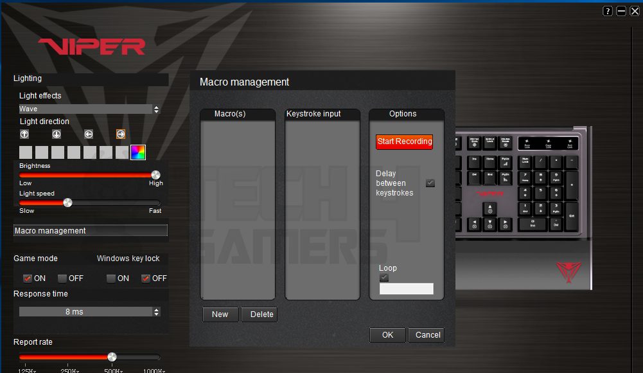Click the Loop count input field
Screen dimensions: 643x373
(407, 289)
